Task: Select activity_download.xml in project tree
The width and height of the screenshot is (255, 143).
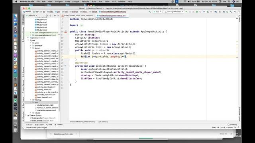Action: [x=45, y=87]
